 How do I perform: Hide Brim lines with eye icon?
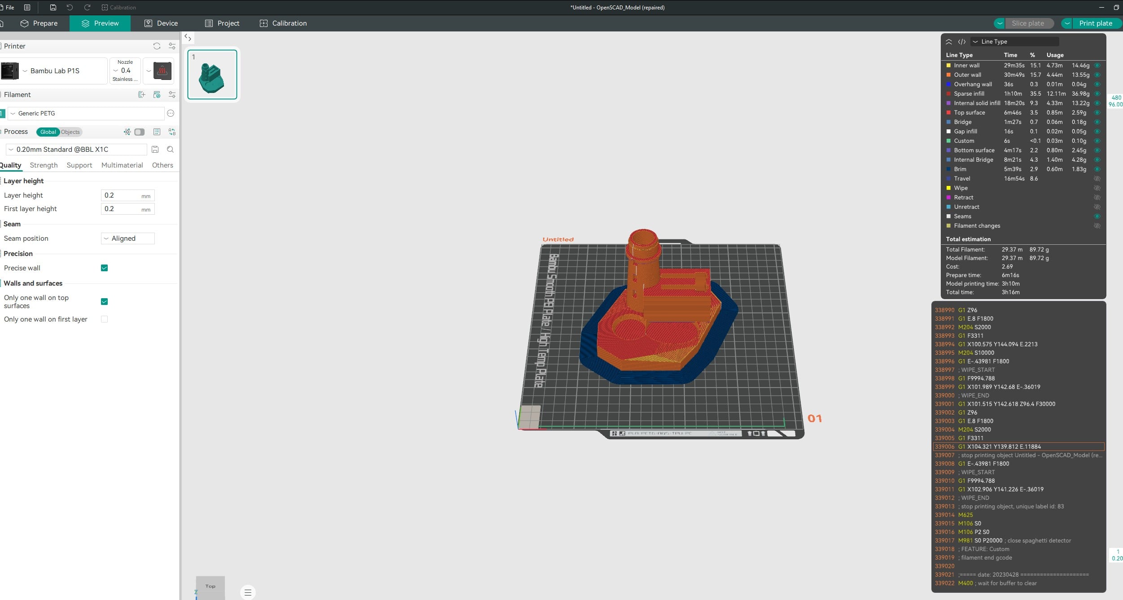click(x=1097, y=169)
